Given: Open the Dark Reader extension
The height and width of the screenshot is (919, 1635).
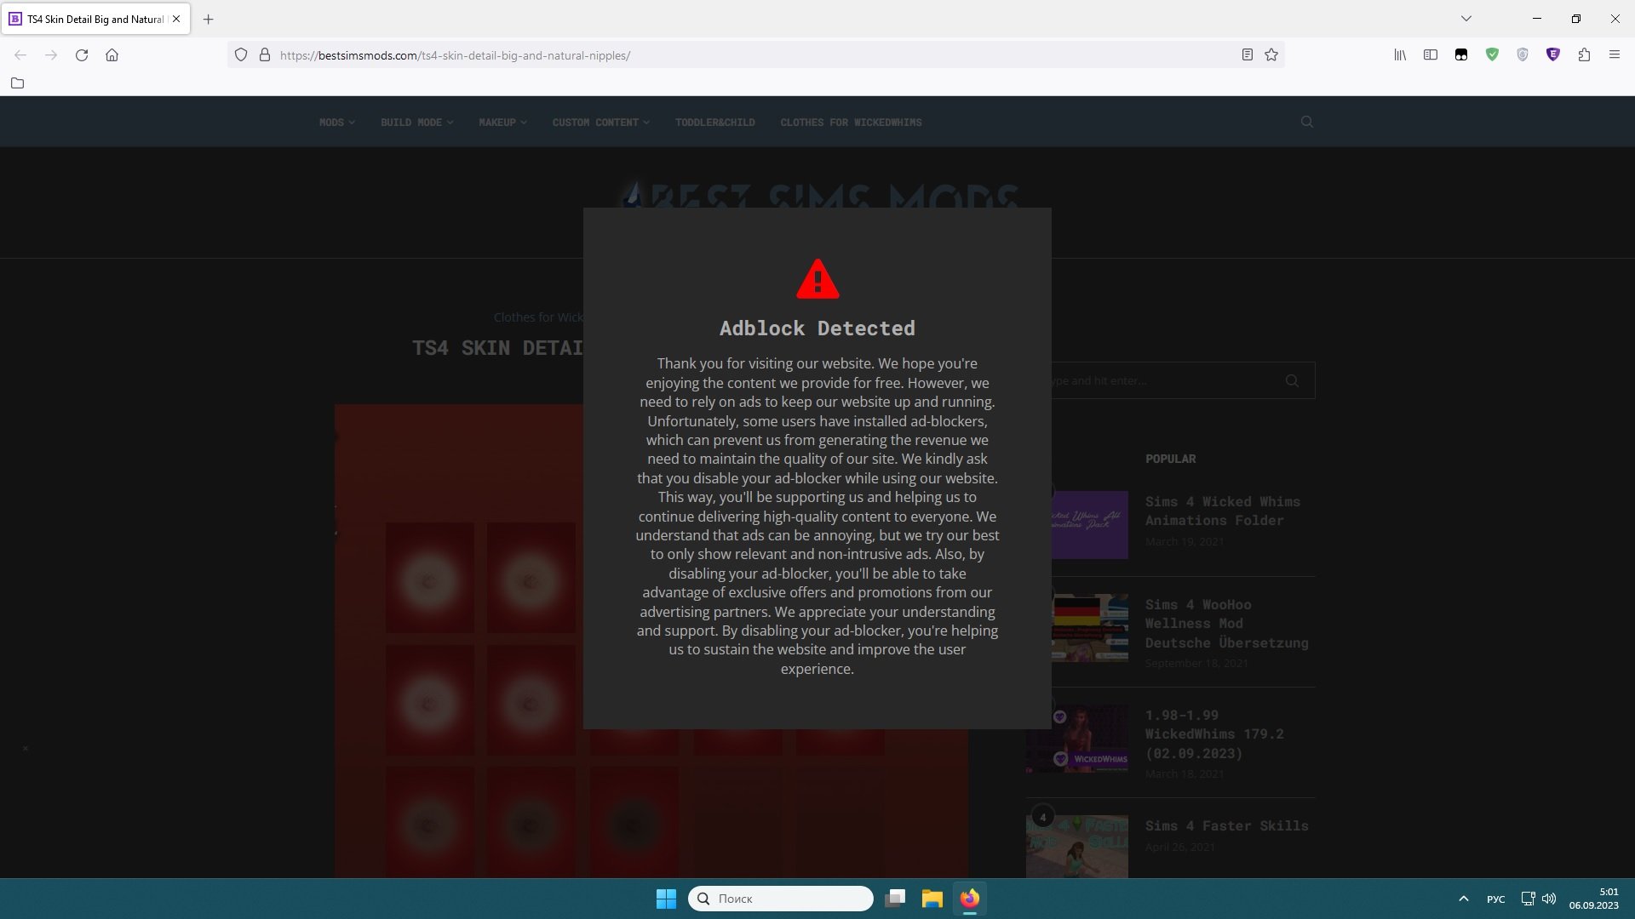Looking at the screenshot, I should coord(1461,54).
